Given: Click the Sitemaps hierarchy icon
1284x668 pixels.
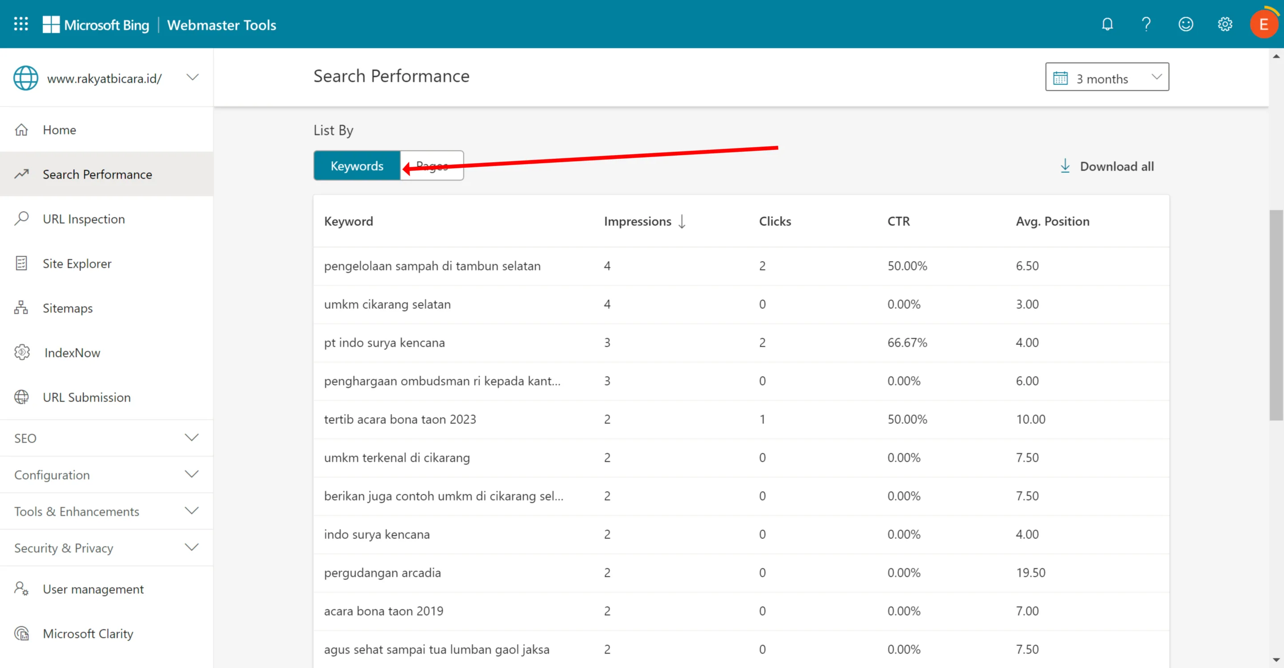Looking at the screenshot, I should [x=21, y=308].
